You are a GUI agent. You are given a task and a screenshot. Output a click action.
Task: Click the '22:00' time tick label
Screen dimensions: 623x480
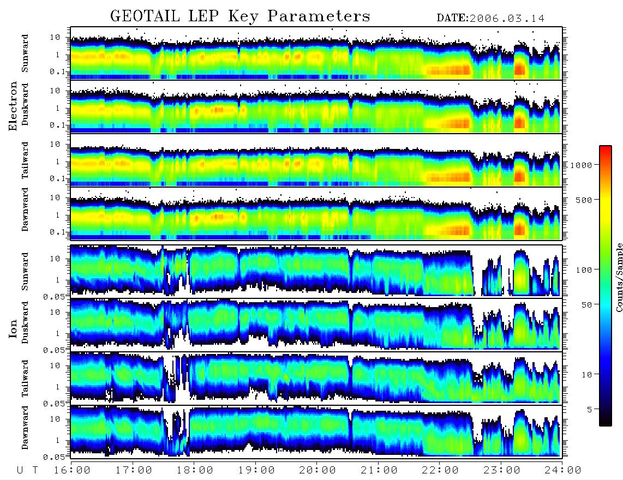440,470
